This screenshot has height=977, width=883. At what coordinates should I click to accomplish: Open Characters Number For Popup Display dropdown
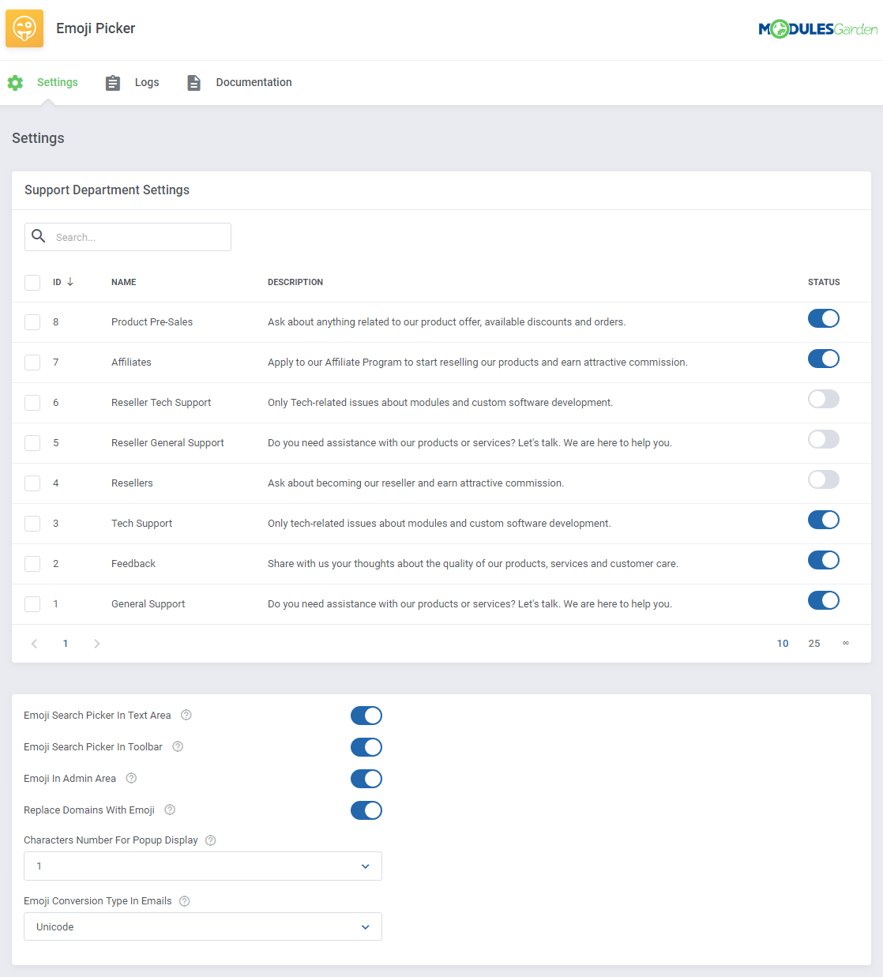(203, 866)
